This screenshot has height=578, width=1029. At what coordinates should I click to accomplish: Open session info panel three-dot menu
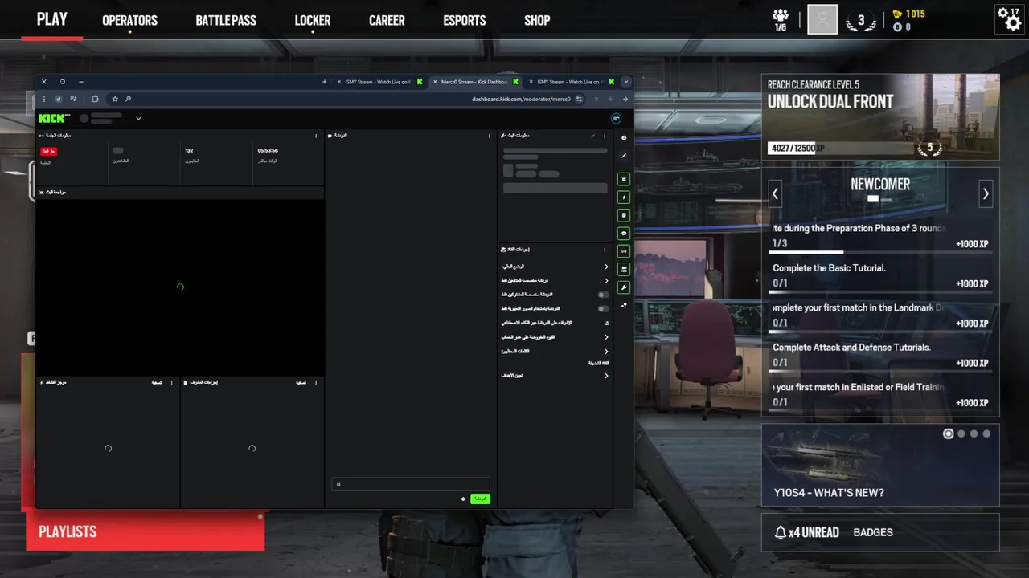[x=316, y=136]
